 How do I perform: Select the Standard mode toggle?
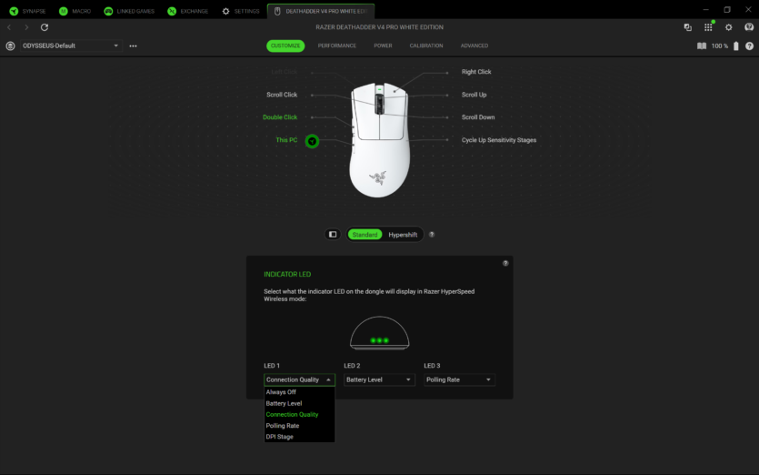click(365, 235)
